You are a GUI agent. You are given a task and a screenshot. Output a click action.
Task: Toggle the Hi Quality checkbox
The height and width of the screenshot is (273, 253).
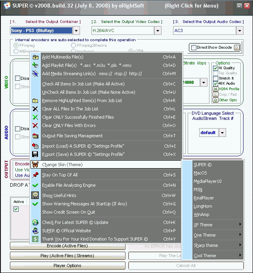(x=216, y=68)
